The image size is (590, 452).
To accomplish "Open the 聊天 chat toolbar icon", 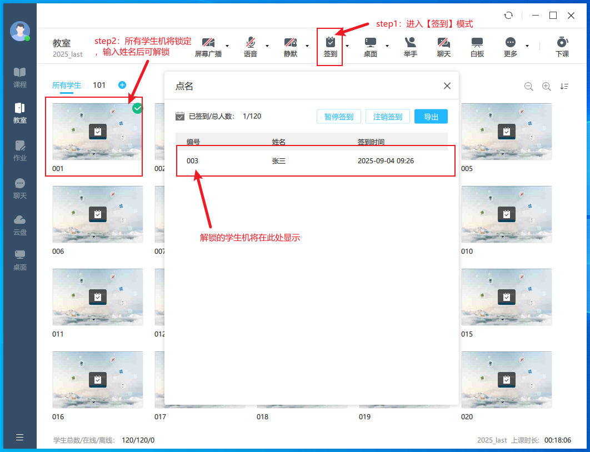I will point(443,46).
